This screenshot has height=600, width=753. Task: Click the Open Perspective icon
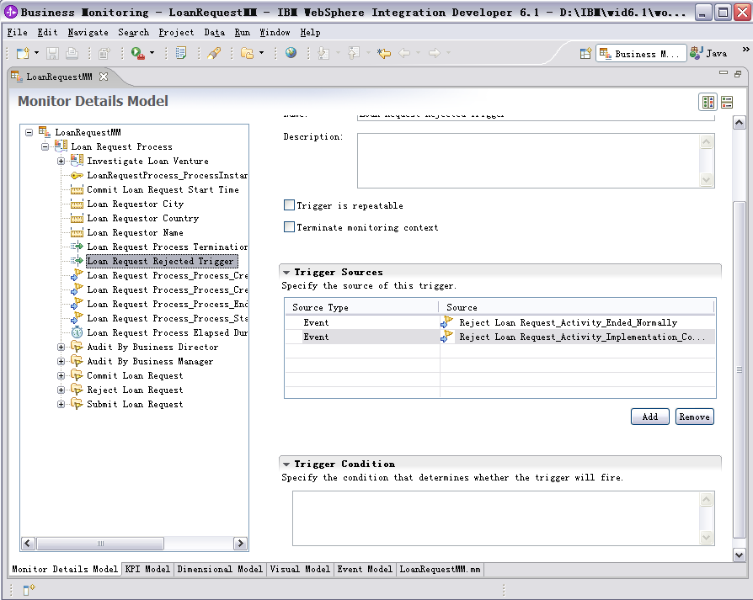(x=585, y=54)
